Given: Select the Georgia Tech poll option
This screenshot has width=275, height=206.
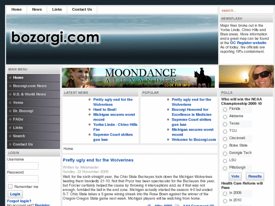Looking at the screenshot, I should [225, 153].
